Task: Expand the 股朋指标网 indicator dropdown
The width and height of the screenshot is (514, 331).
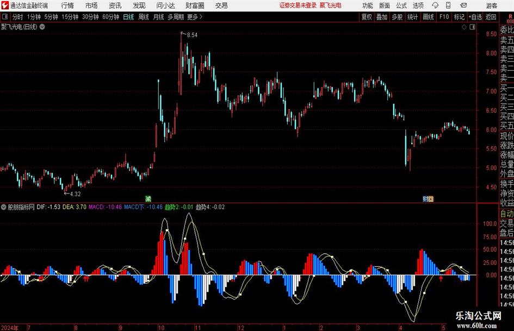Action: [x=4, y=207]
